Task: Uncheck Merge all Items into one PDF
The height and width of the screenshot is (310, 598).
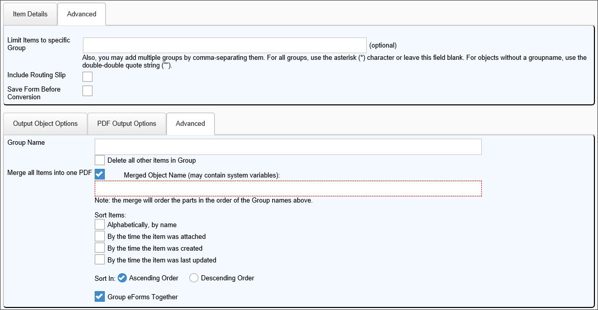Action: [x=100, y=174]
